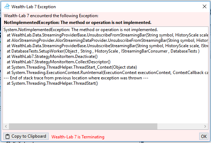The width and height of the screenshot is (211, 143).
Task: Click the StrategyMonitorItem.Deactivate() trace line
Action: tap(52, 56)
